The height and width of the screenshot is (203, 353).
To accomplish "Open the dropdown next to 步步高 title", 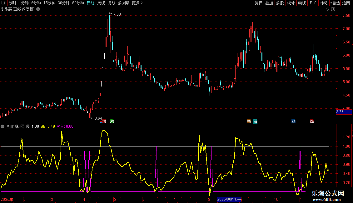I will pyautogui.click(x=38, y=9).
